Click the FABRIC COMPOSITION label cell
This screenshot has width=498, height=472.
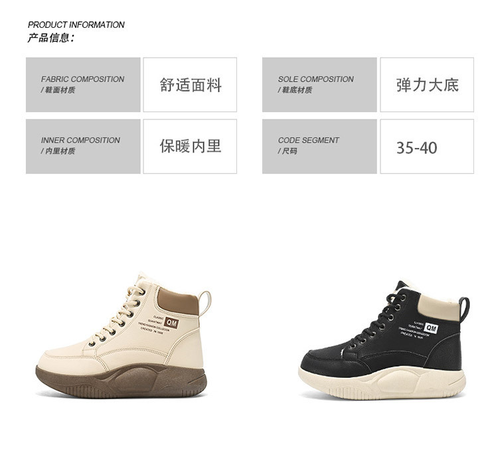pos(83,85)
